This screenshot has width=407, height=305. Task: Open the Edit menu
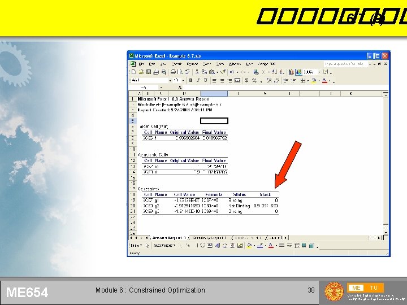click(152, 64)
